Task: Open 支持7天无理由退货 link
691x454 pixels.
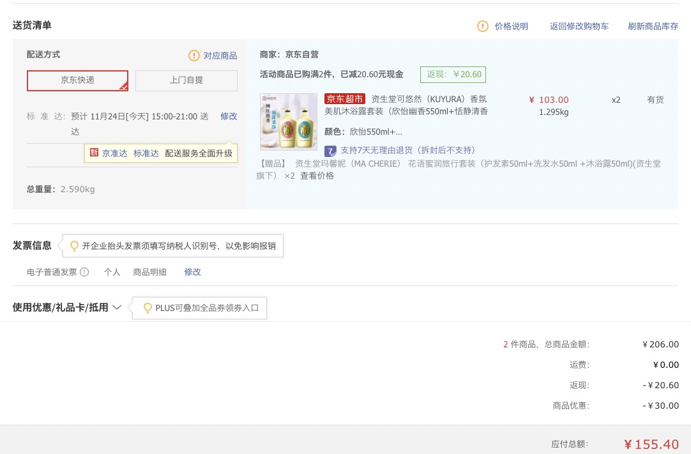Action: click(407, 150)
